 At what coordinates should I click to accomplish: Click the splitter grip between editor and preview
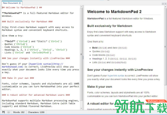83,58
